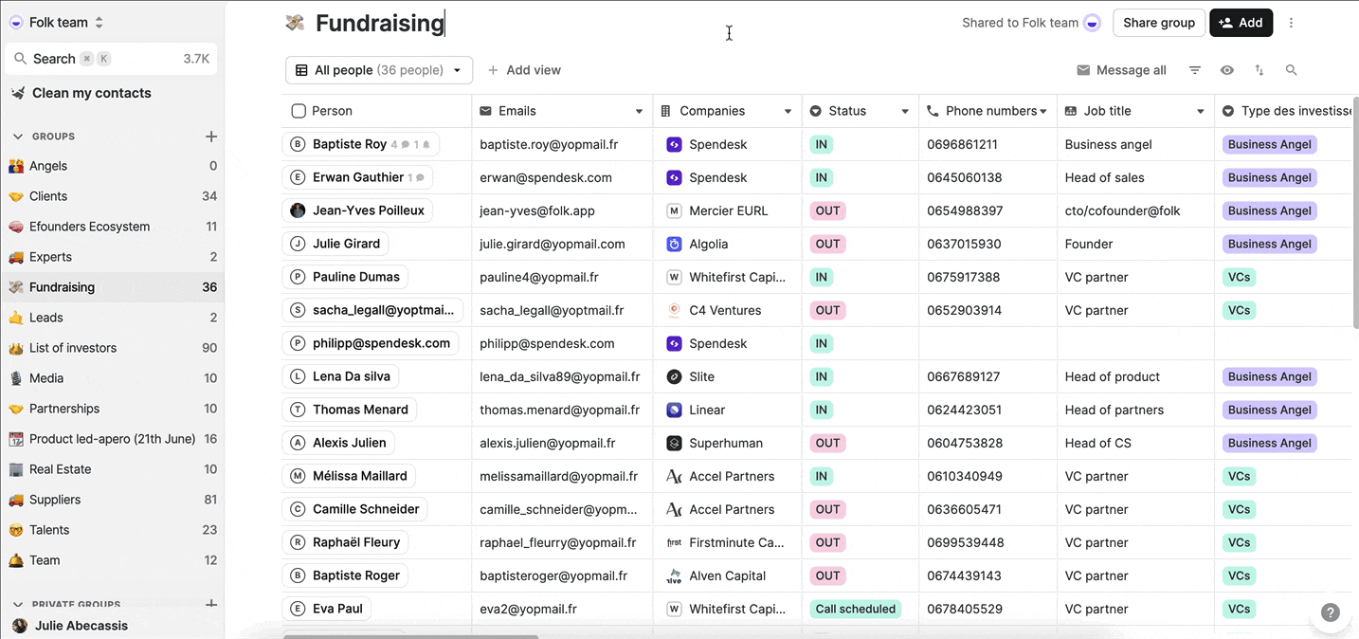Click Julie Abecassis profile avatar
The height and width of the screenshot is (639, 1359).
19,626
